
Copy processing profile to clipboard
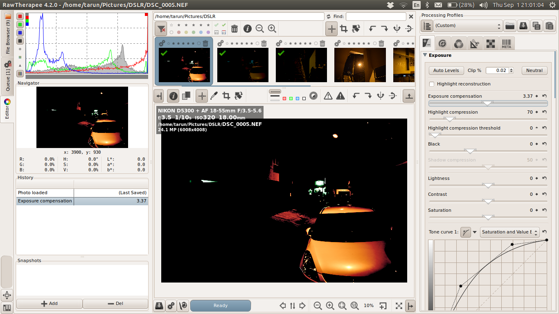tap(536, 26)
